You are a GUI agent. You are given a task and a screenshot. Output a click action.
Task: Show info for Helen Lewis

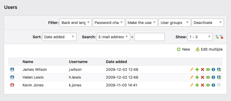coord(213,77)
